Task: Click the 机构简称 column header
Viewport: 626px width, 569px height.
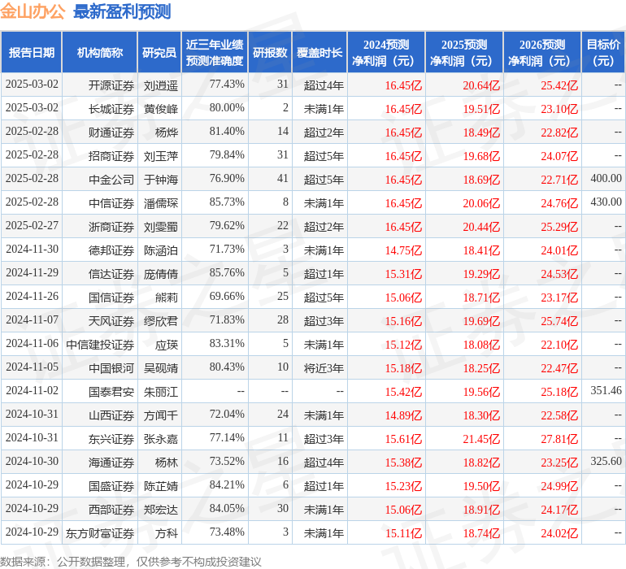Action: coord(99,52)
